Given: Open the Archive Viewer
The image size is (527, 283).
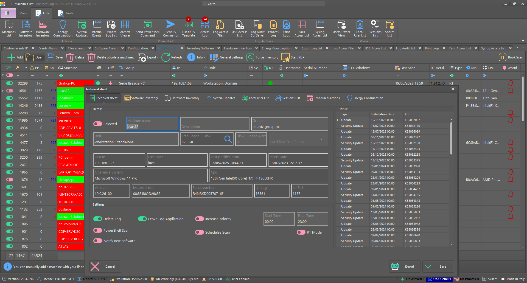Looking at the screenshot, I should [x=125, y=27].
